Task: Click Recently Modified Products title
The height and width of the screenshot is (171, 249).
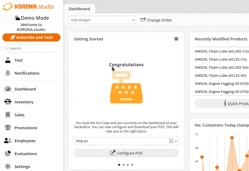Action: click(x=221, y=39)
